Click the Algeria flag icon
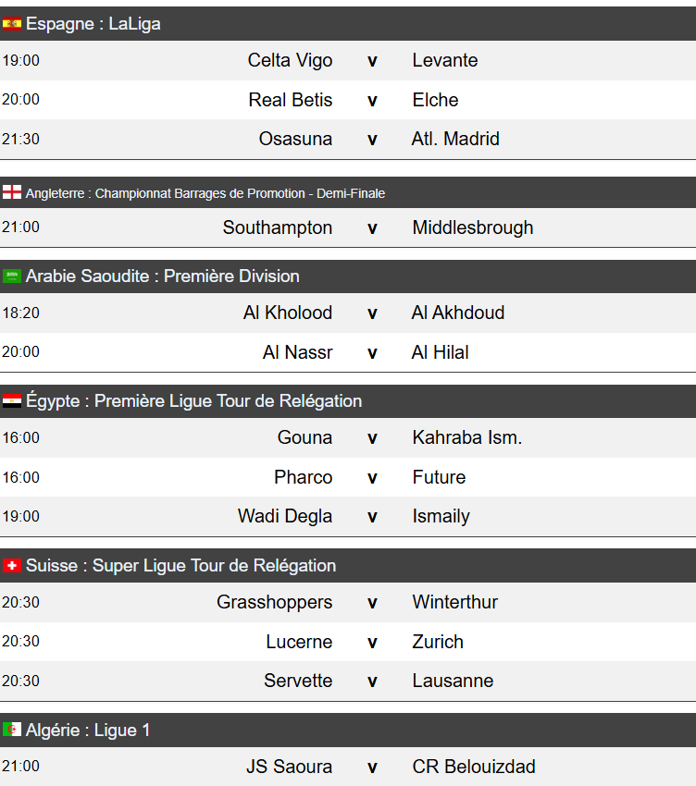This screenshot has width=696, height=786. (11, 730)
